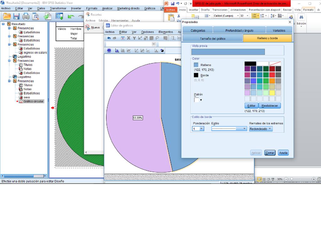Undo with the green arrow in Visor toolbar
Viewport: 321px width, 241px height.
pyautogui.click(x=71, y=16)
